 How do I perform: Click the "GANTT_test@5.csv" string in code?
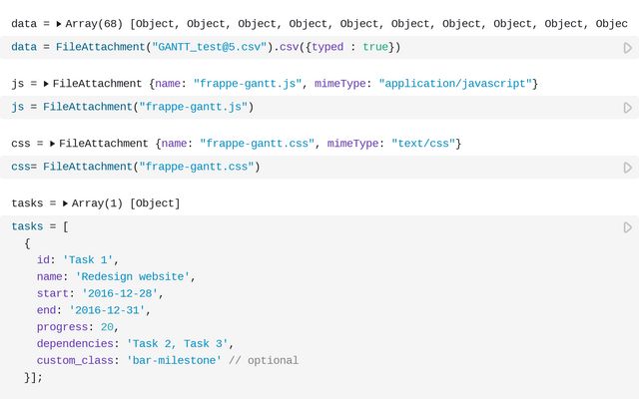point(212,47)
